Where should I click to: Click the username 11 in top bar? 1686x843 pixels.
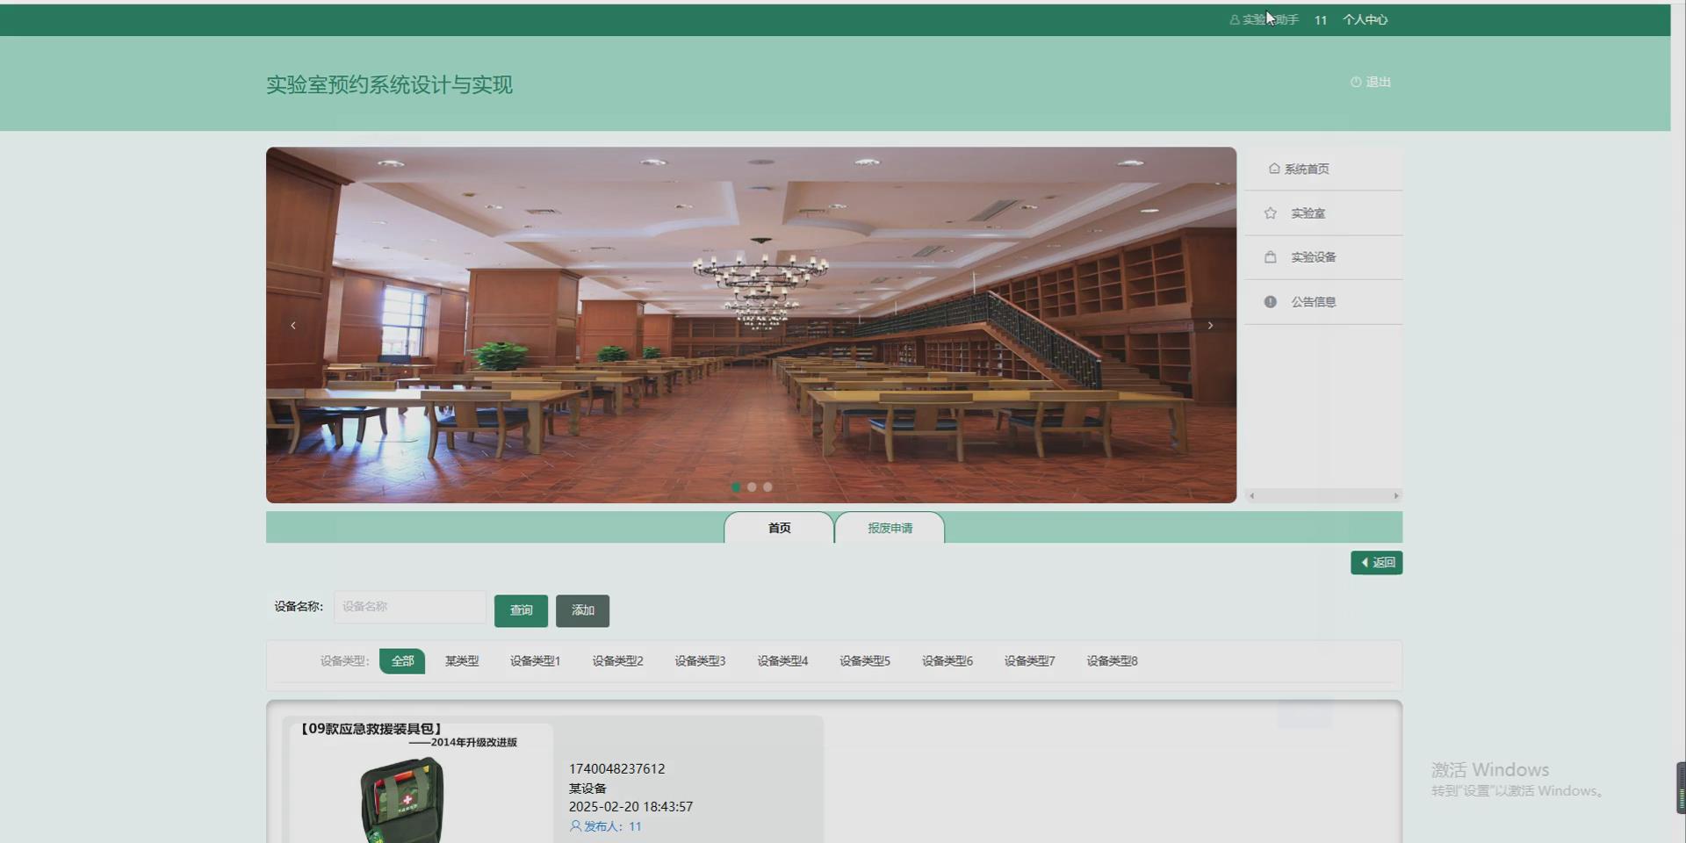1321,20
